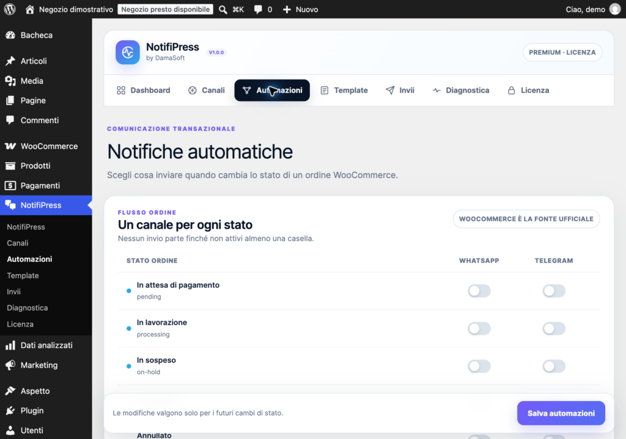Click WooCommerce è la fonte ufficiale badge
Viewport: 626px width, 439px height.
(x=526, y=219)
